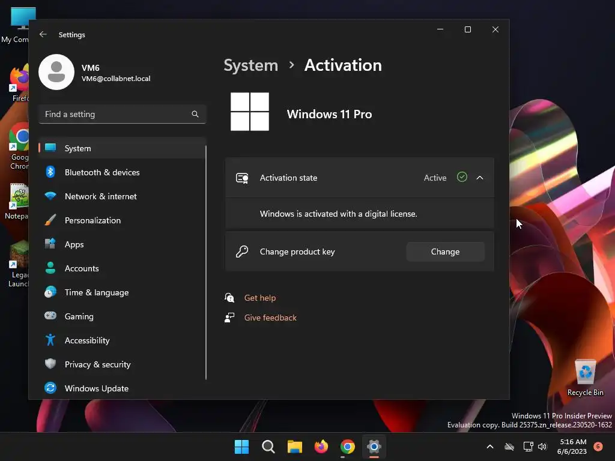This screenshot has height=461, width=615.
Task: Open the Give feedback link
Action: point(270,318)
